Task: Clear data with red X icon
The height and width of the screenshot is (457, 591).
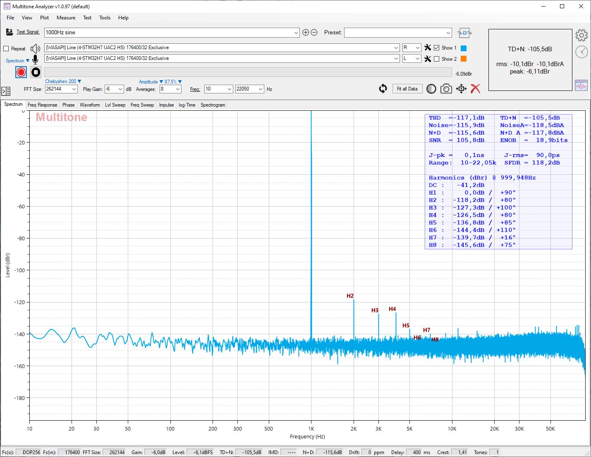Action: [x=476, y=89]
